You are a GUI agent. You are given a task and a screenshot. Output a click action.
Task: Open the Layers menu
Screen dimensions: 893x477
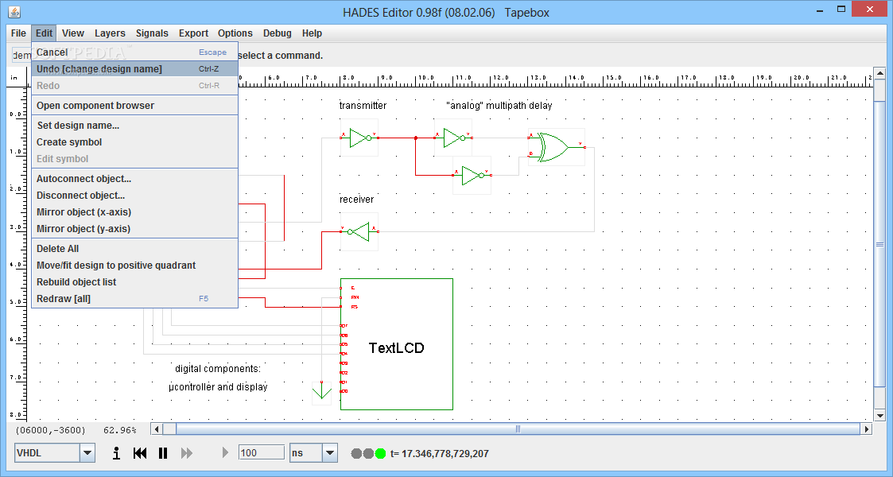[x=110, y=33]
